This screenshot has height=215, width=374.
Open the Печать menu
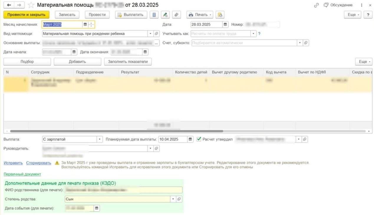200,15
